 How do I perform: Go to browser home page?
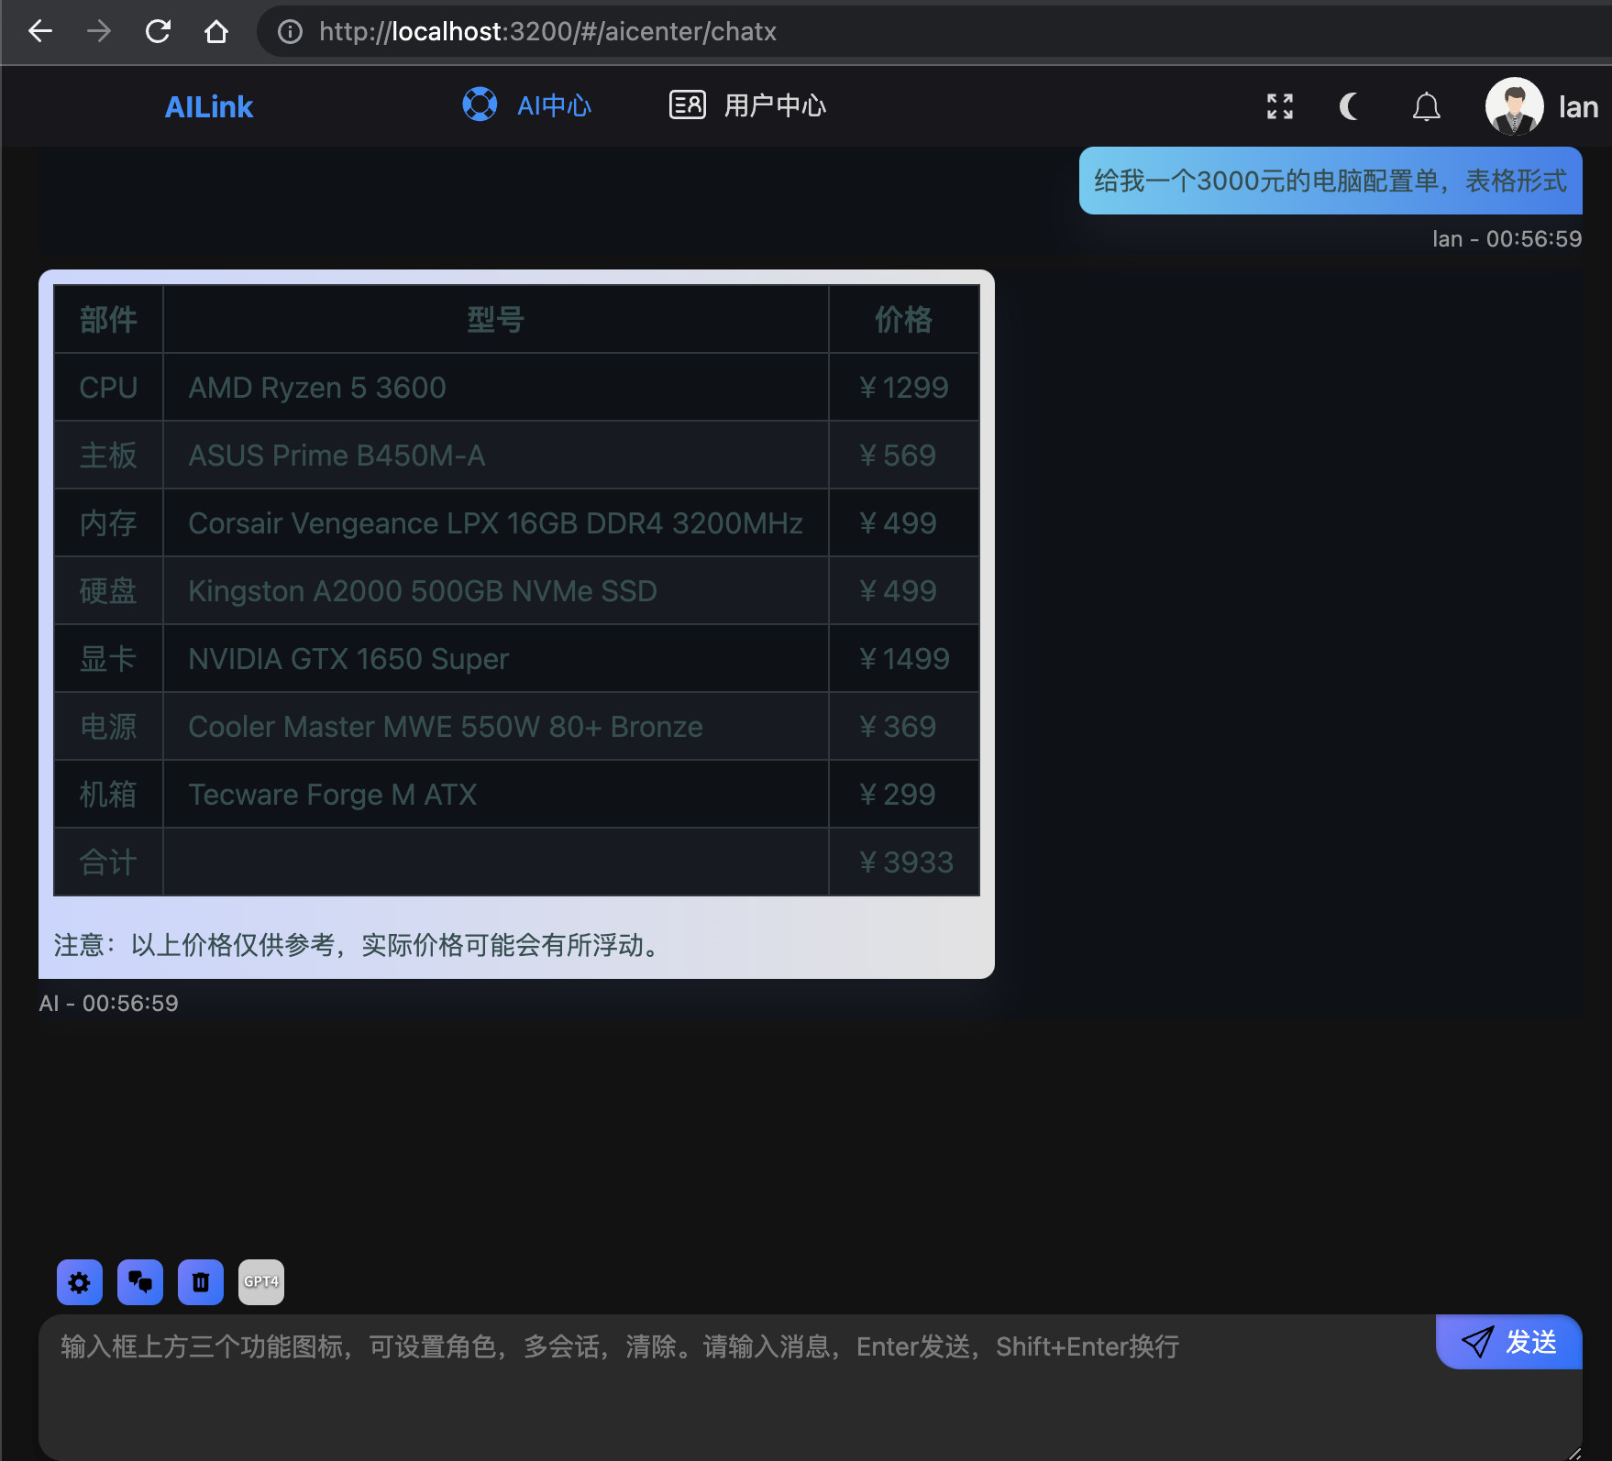(x=216, y=32)
